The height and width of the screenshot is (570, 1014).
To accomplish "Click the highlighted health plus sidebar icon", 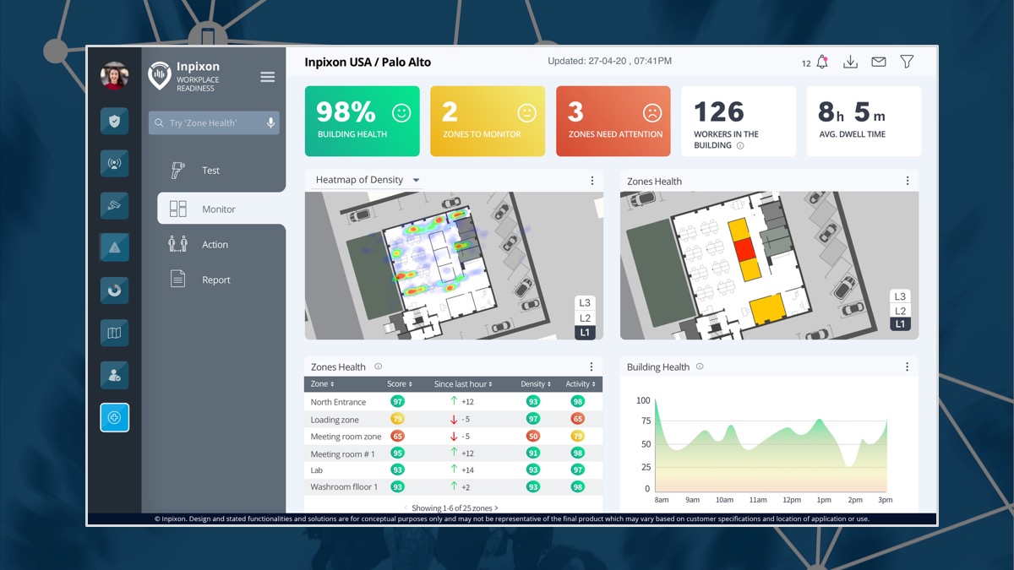I will coord(114,418).
